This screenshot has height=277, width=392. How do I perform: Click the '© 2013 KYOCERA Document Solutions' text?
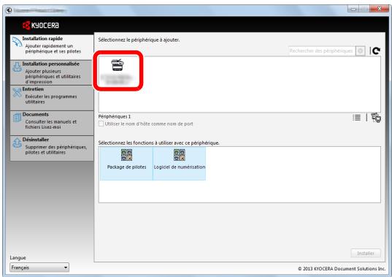pos(342,269)
